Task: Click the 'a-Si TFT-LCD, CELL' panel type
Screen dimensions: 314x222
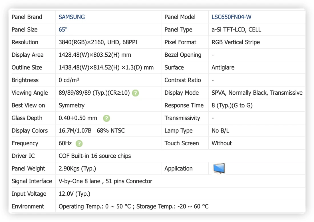Action: 236,29
